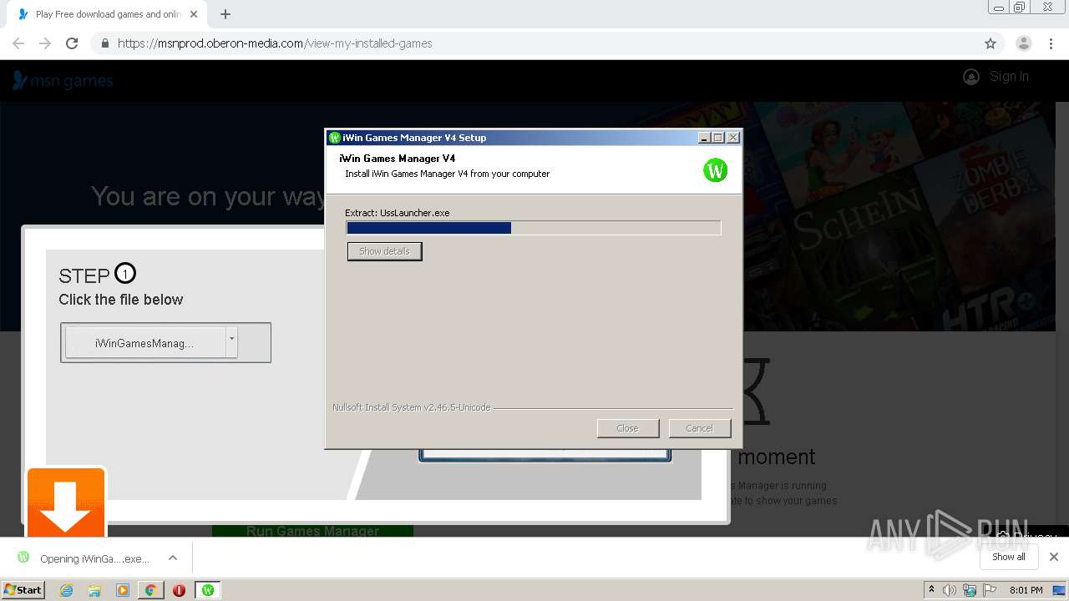Show hidden tray icons arrow
The width and height of the screenshot is (1069, 601).
pyautogui.click(x=931, y=590)
